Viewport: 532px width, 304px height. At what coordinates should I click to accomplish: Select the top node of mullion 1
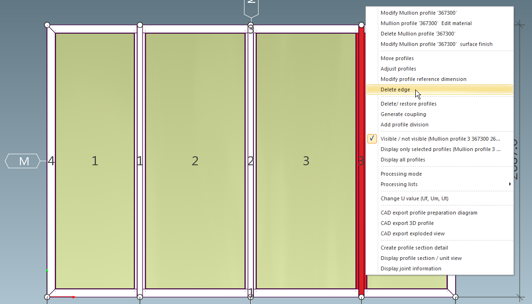[140, 25]
